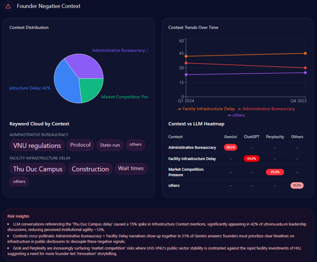317x262 pixels.
Task: Click the Wait times keyword chip
Action: (x=131, y=168)
